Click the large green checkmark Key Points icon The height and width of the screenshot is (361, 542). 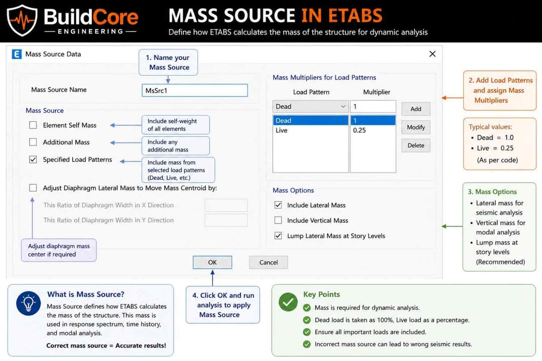tap(288, 302)
